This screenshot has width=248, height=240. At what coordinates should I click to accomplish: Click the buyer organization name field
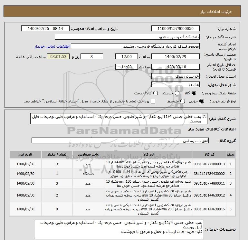pyautogui.click(x=127, y=37)
